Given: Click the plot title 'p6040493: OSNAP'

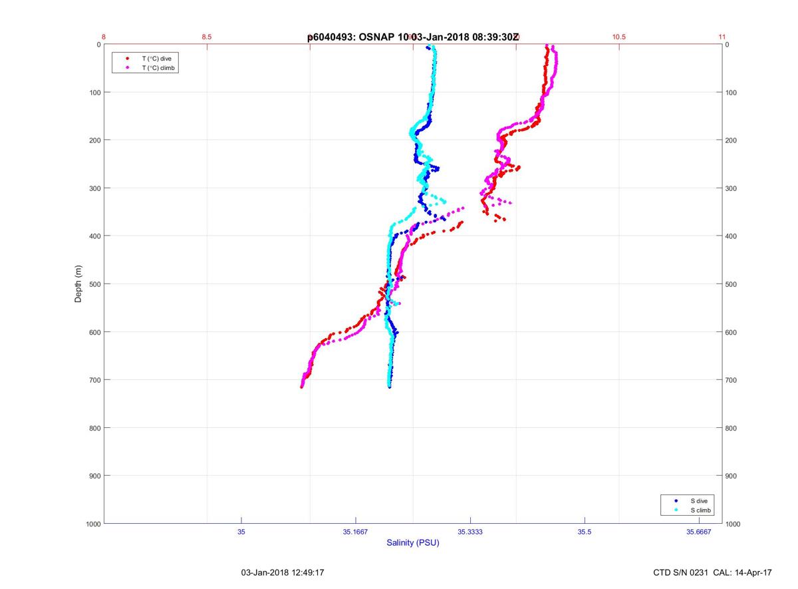Looking at the screenshot, I should click(352, 37).
